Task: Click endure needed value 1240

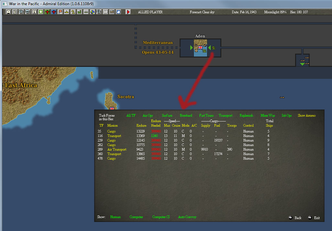Action: coord(154,136)
